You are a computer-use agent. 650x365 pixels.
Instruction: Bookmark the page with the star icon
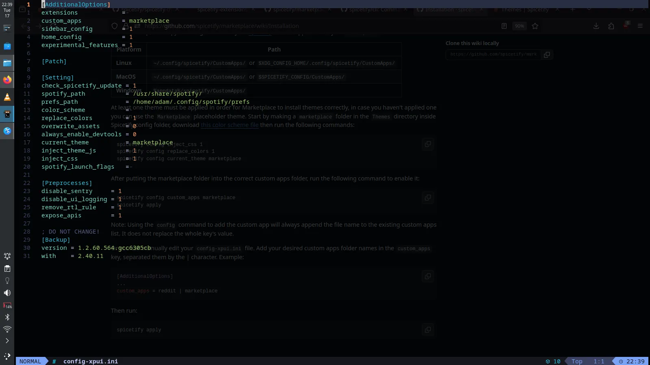pyautogui.click(x=535, y=26)
